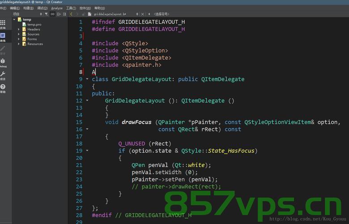Open the Analyze menu
This screenshot has width=349, height=224.
(57, 8)
